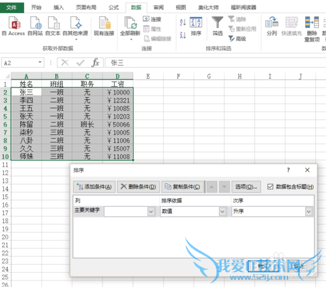Image resolution: width=326 pixels, height=287 pixels.
Task: Click the confirm checkmark formula bar icon
Action: [x=80, y=63]
